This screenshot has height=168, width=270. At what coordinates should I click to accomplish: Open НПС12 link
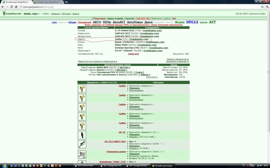[192, 22]
